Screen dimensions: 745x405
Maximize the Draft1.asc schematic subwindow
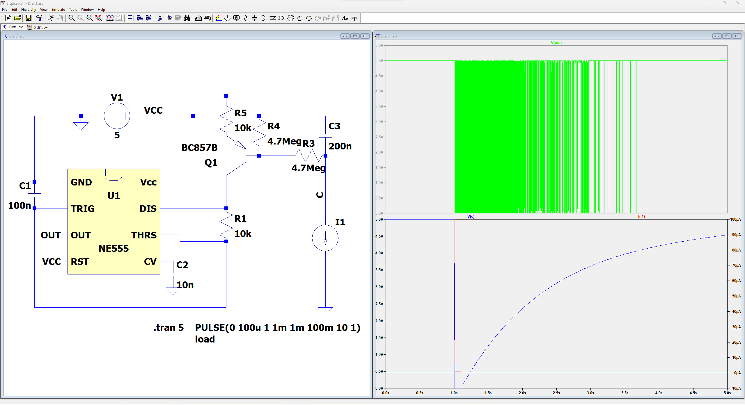(x=355, y=36)
